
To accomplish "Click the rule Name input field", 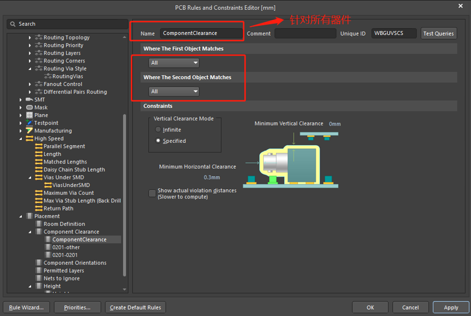I will pos(201,33).
